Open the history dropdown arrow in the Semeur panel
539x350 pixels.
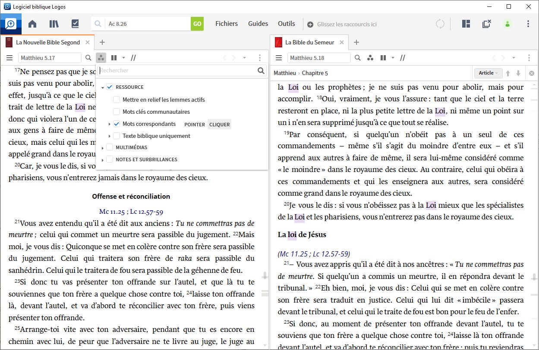[x=514, y=58]
